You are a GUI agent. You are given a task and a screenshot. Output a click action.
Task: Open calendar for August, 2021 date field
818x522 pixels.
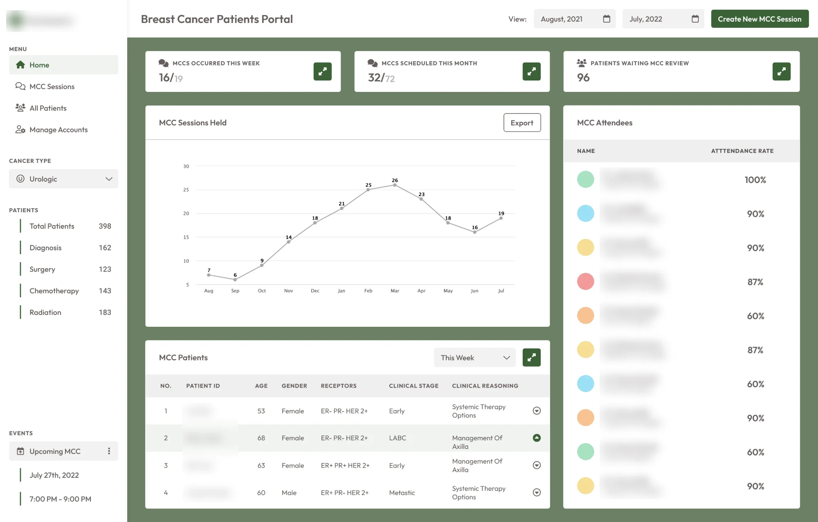(607, 19)
